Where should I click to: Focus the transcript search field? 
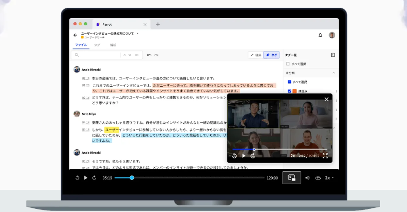(99, 55)
